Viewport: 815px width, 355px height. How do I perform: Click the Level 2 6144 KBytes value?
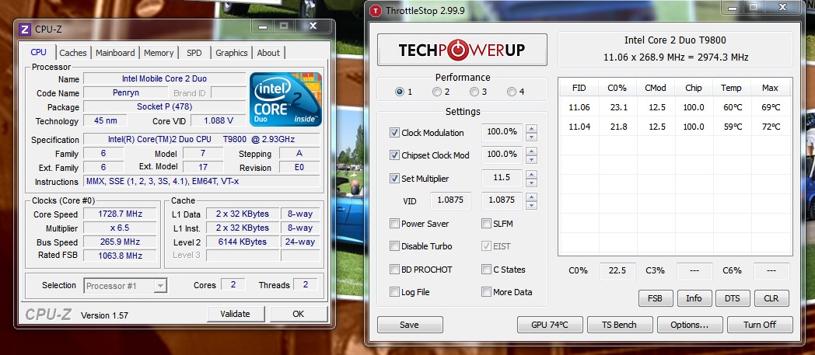click(x=242, y=242)
